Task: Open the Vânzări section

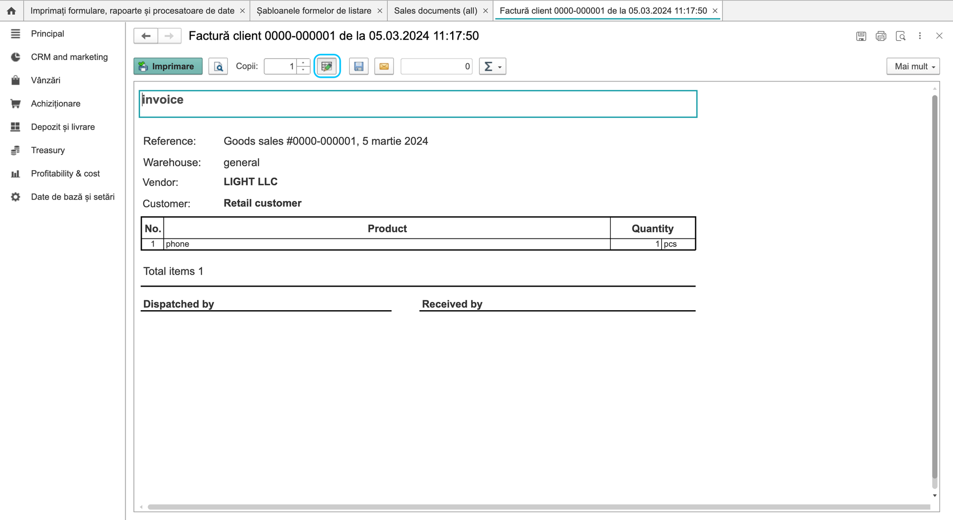Action: pos(45,80)
